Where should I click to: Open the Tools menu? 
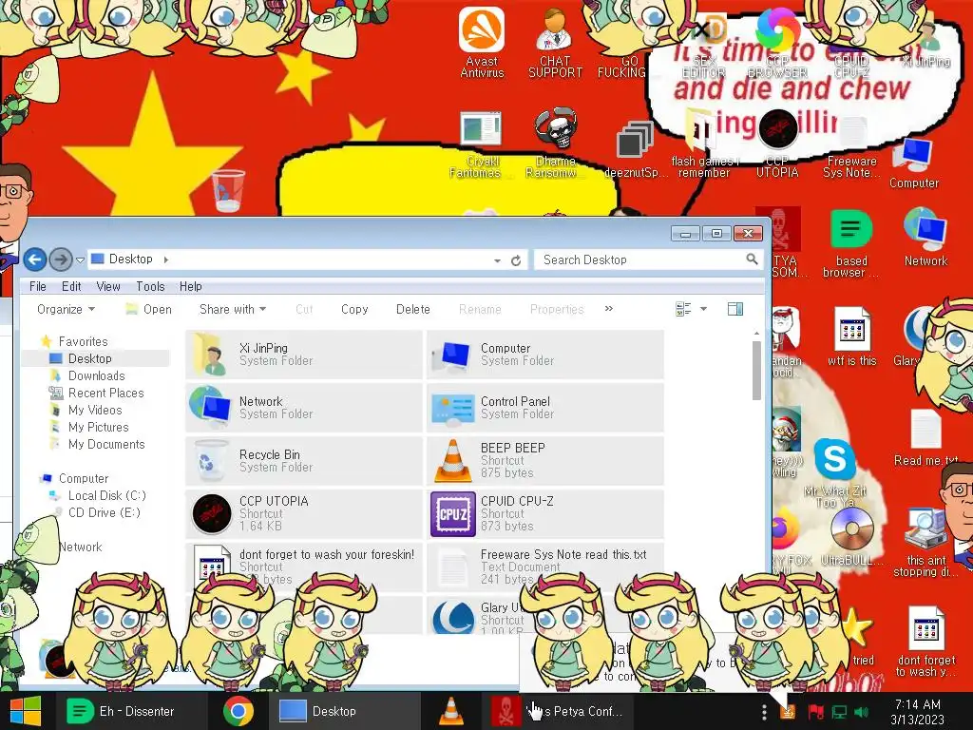pos(150,286)
